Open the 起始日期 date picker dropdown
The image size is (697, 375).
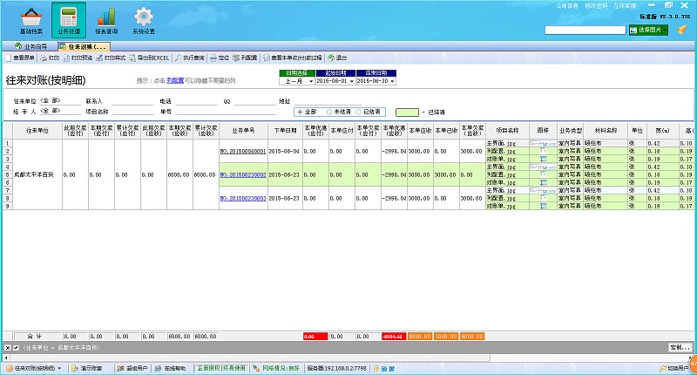click(354, 81)
